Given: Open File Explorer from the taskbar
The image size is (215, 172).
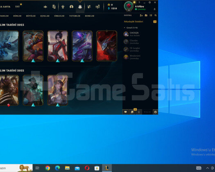Looking at the screenshot, I should [67, 168].
